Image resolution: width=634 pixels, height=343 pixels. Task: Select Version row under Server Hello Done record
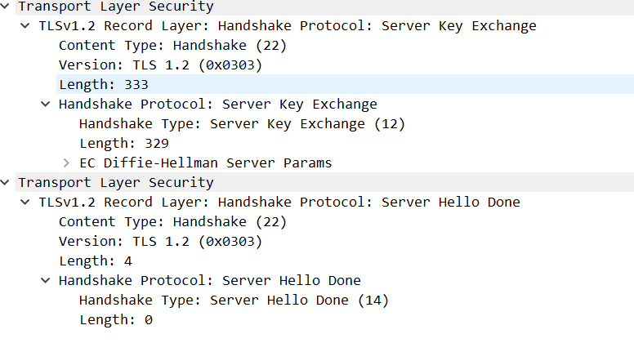tap(160, 242)
